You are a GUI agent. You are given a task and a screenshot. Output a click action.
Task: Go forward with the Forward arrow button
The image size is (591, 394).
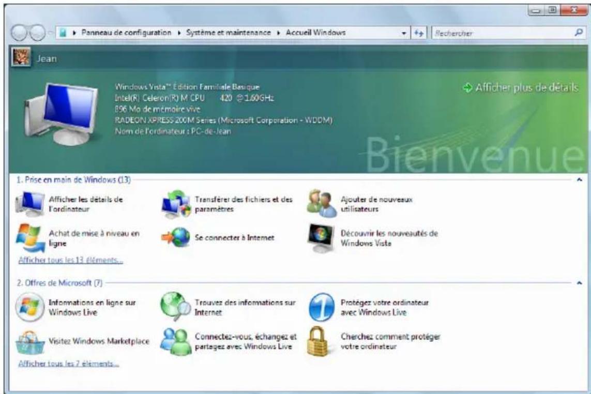tap(37, 33)
